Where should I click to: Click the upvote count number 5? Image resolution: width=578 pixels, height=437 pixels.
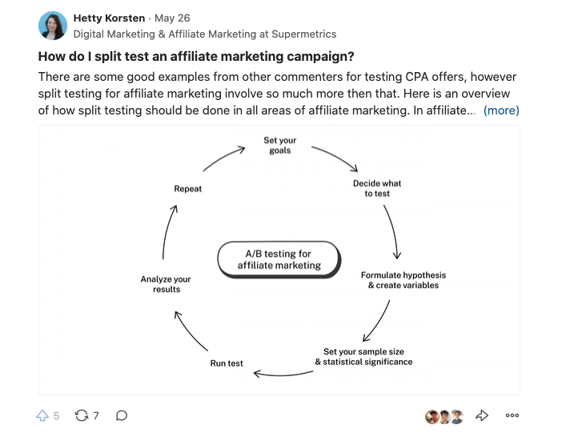point(56,416)
